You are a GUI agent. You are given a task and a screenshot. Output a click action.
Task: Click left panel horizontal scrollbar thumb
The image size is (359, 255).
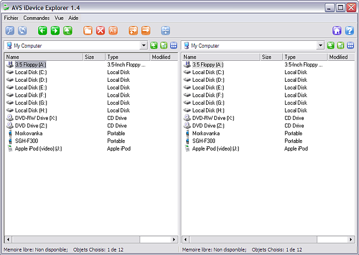coord(76,240)
